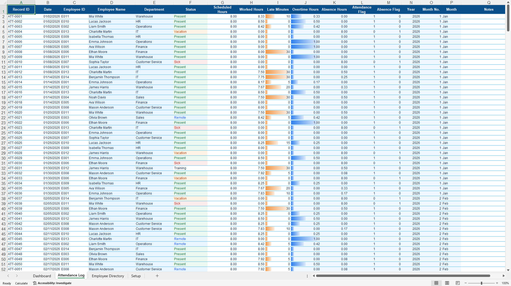This screenshot has height=286, width=511.
Task: Click the Status header cell
Action: tap(190, 9)
